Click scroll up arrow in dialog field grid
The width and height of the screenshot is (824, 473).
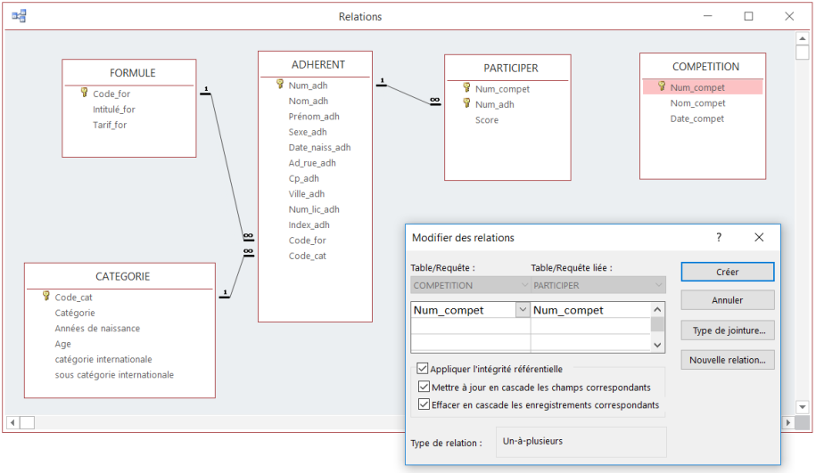[x=657, y=310]
